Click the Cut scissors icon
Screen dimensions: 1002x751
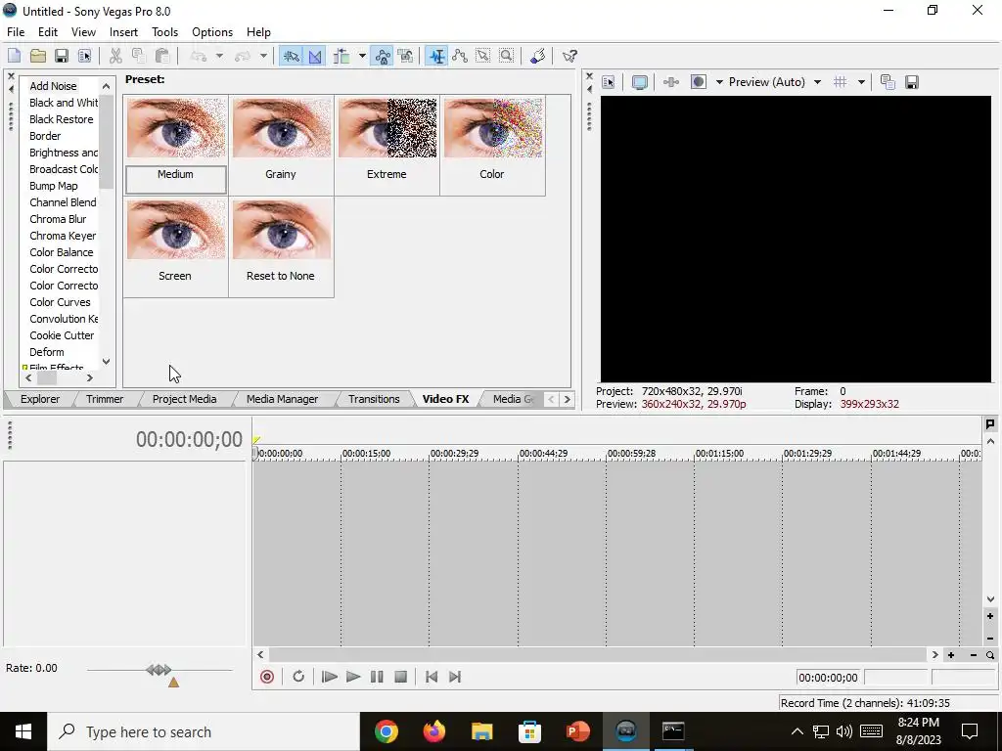[115, 56]
